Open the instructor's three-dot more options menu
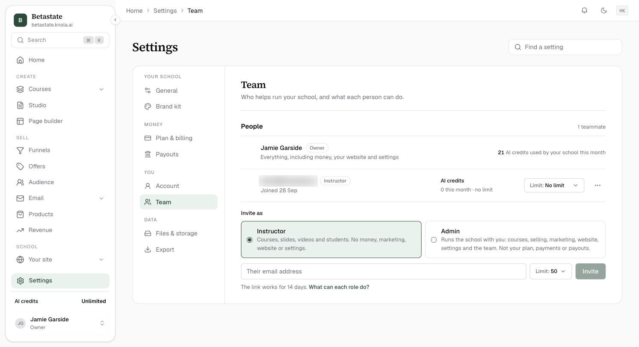This screenshot has height=347, width=639. point(598,185)
